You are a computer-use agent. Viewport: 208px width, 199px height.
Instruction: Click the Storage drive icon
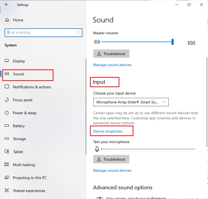(7, 139)
